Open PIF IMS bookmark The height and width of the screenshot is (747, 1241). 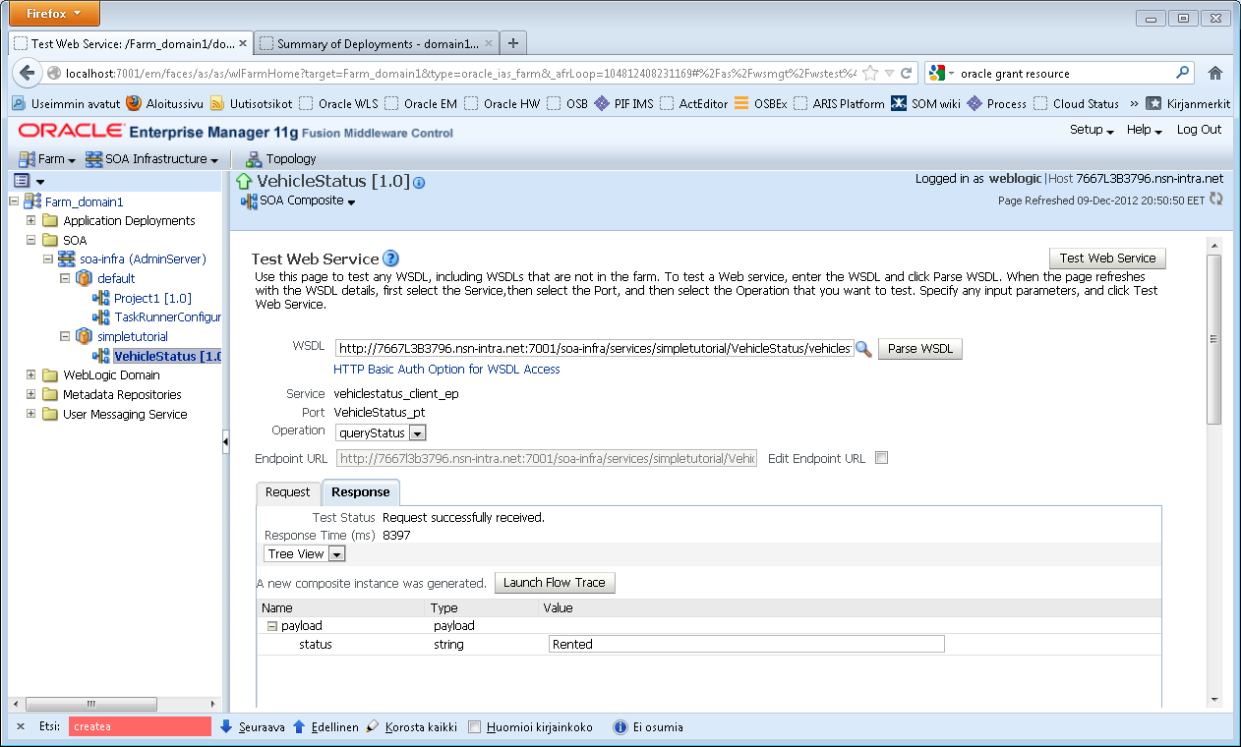coord(623,103)
